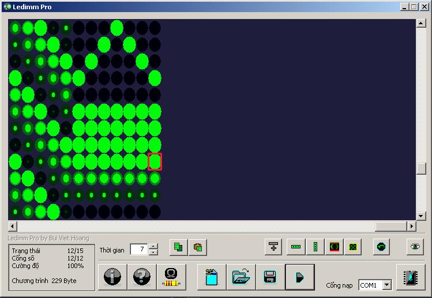
Task: Click the '12/12' port count value
Action: (75, 258)
